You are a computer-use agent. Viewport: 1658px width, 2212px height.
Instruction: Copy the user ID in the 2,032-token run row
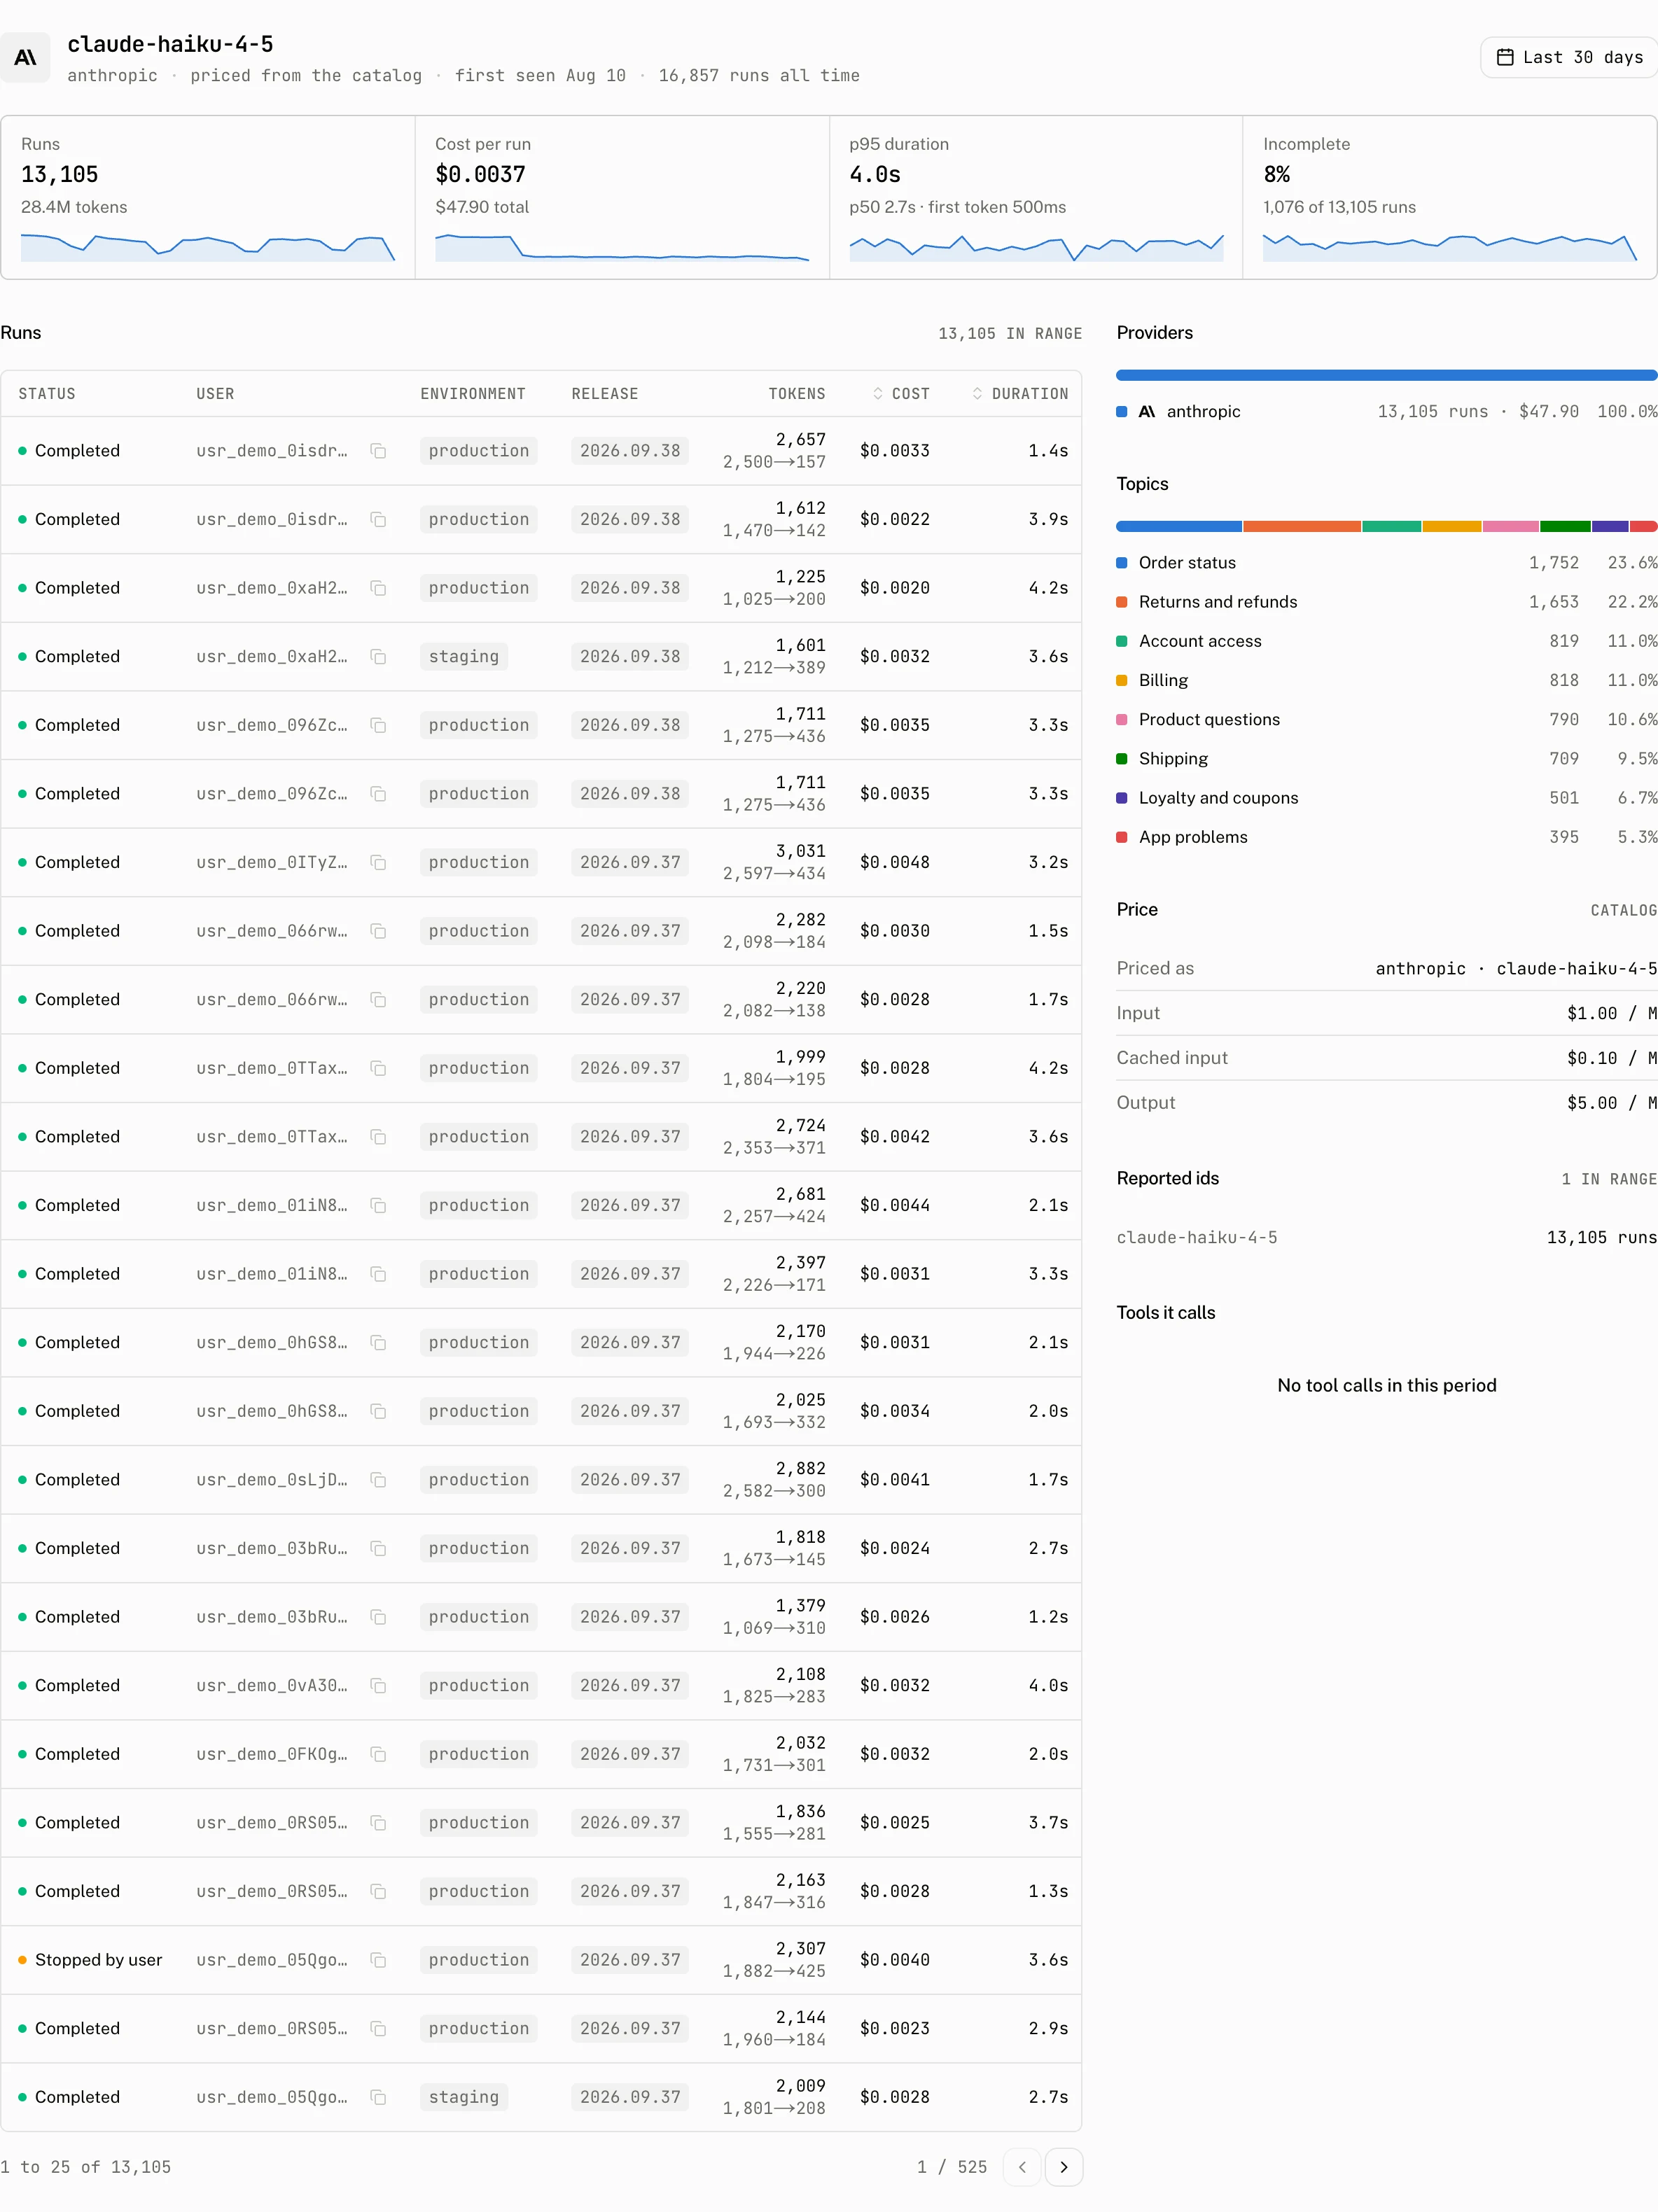[x=378, y=1754]
